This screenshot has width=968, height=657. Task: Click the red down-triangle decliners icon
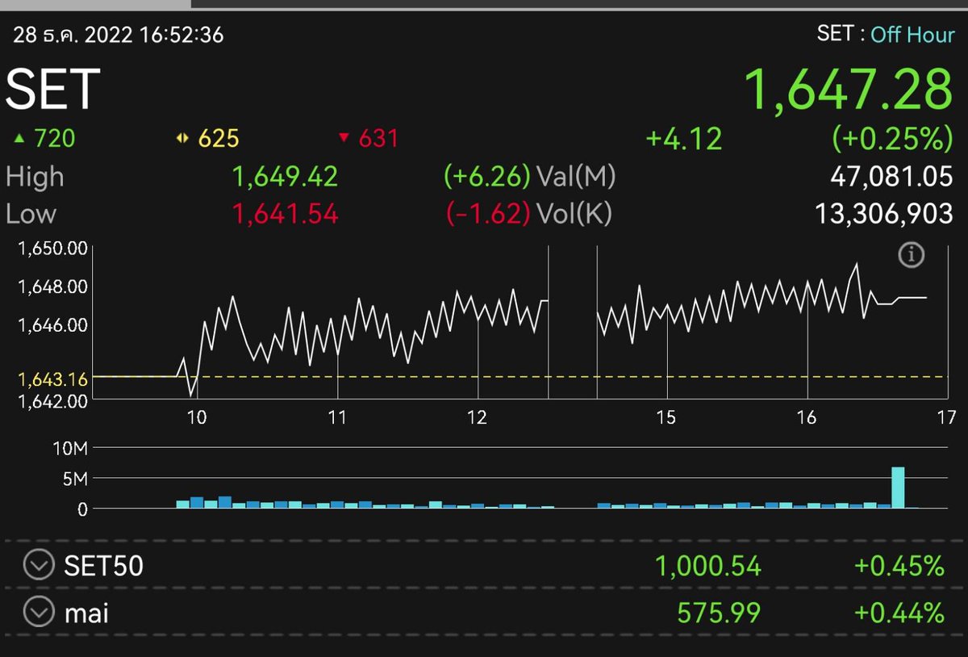click(344, 137)
